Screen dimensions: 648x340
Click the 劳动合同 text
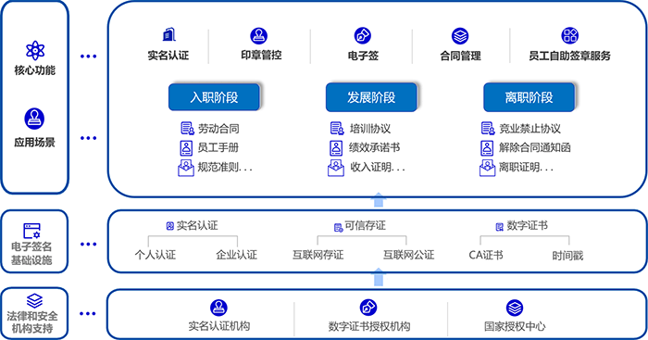point(218,129)
